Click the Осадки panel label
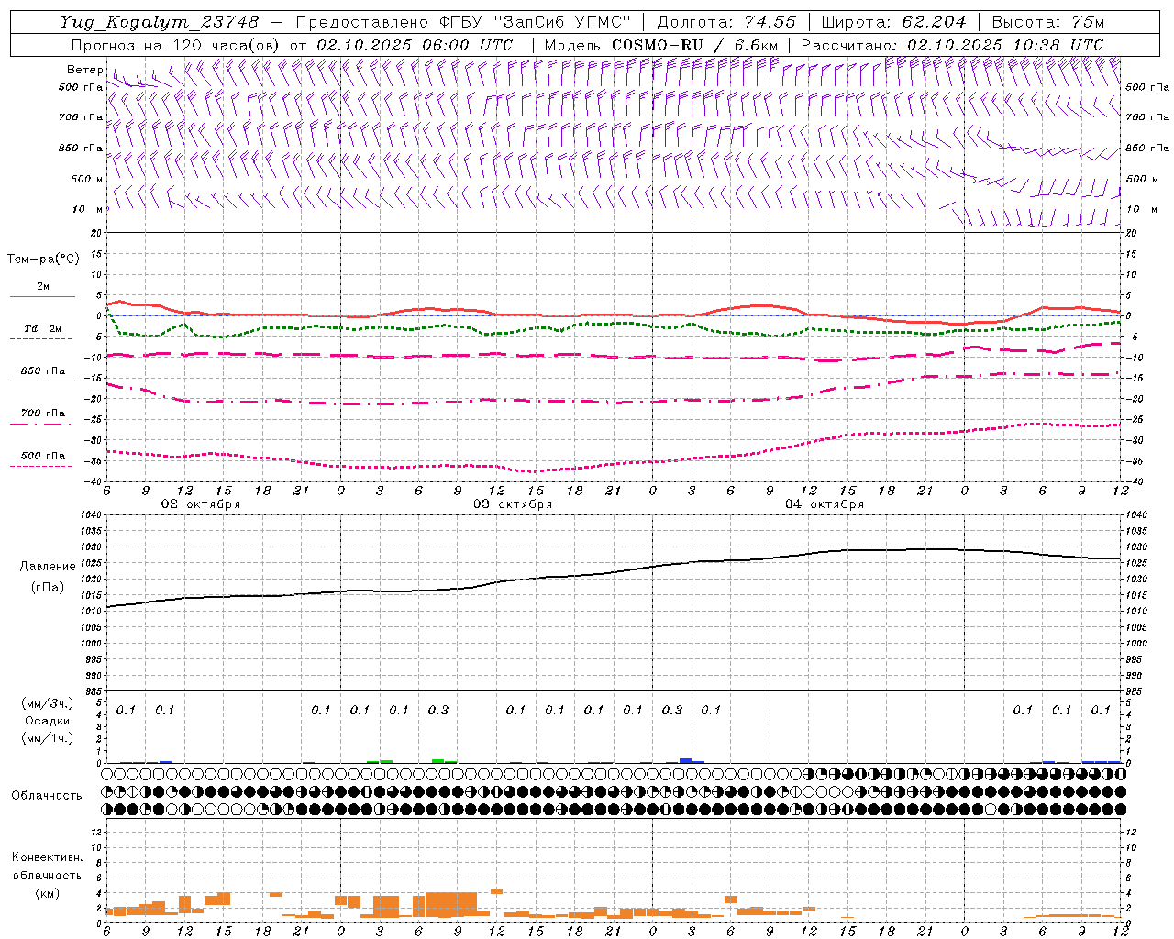 47,721
